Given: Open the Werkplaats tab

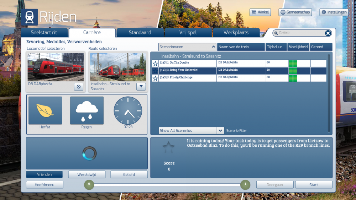Looking at the screenshot, I should 236,33.
